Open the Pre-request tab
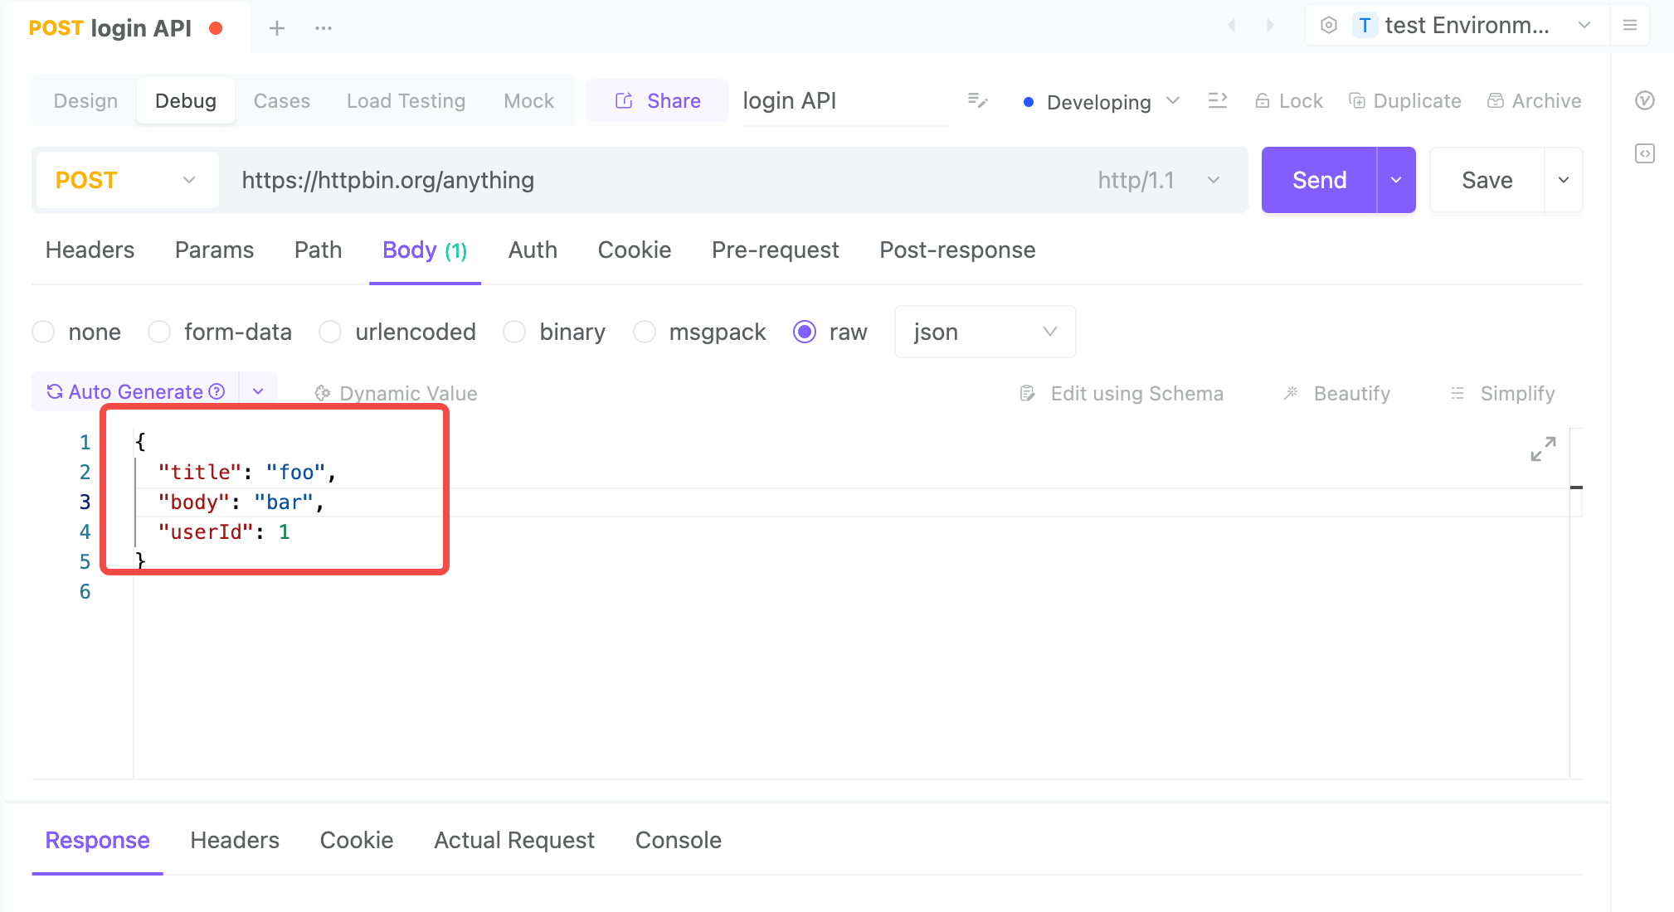This screenshot has height=912, width=1674. [x=776, y=250]
